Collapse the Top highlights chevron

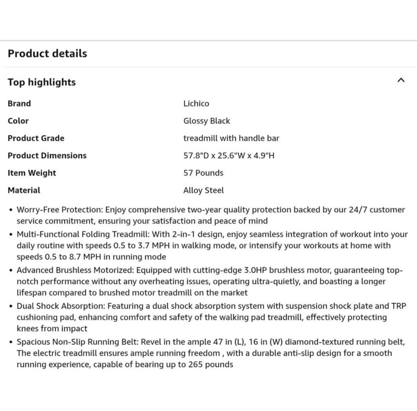[401, 80]
